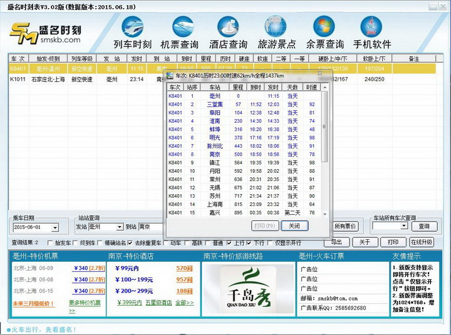Image resolution: width=451 pixels, height=335 pixels.
Task: Click the 关于 about button
Action: [365, 242]
